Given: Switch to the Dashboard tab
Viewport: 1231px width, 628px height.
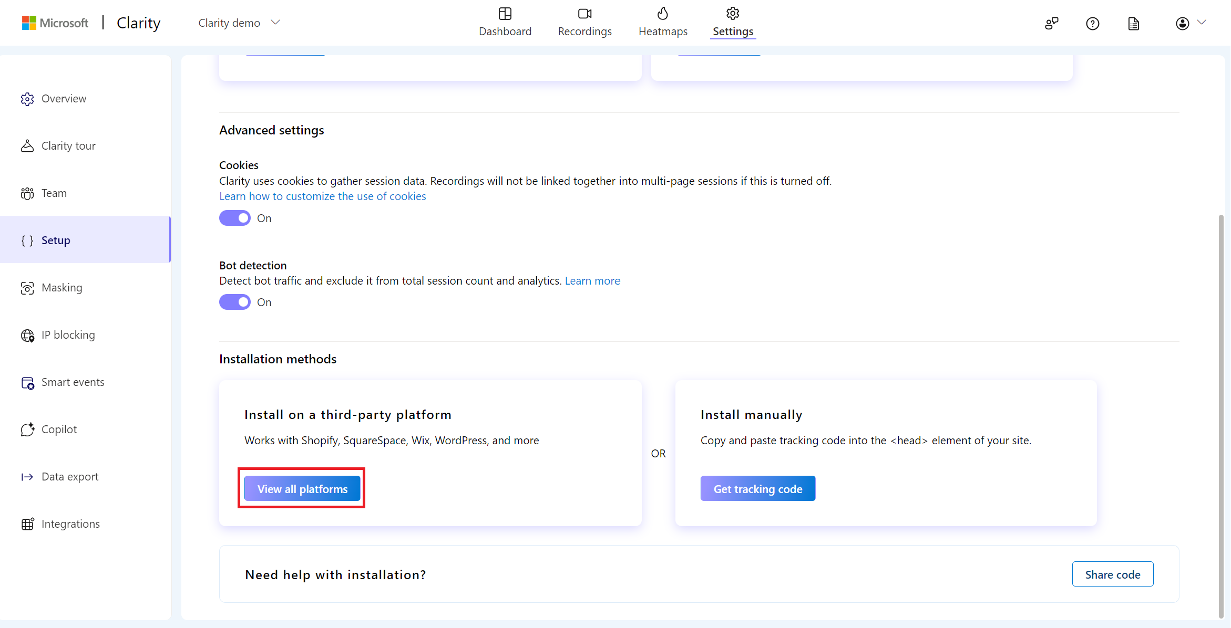Looking at the screenshot, I should (x=506, y=23).
